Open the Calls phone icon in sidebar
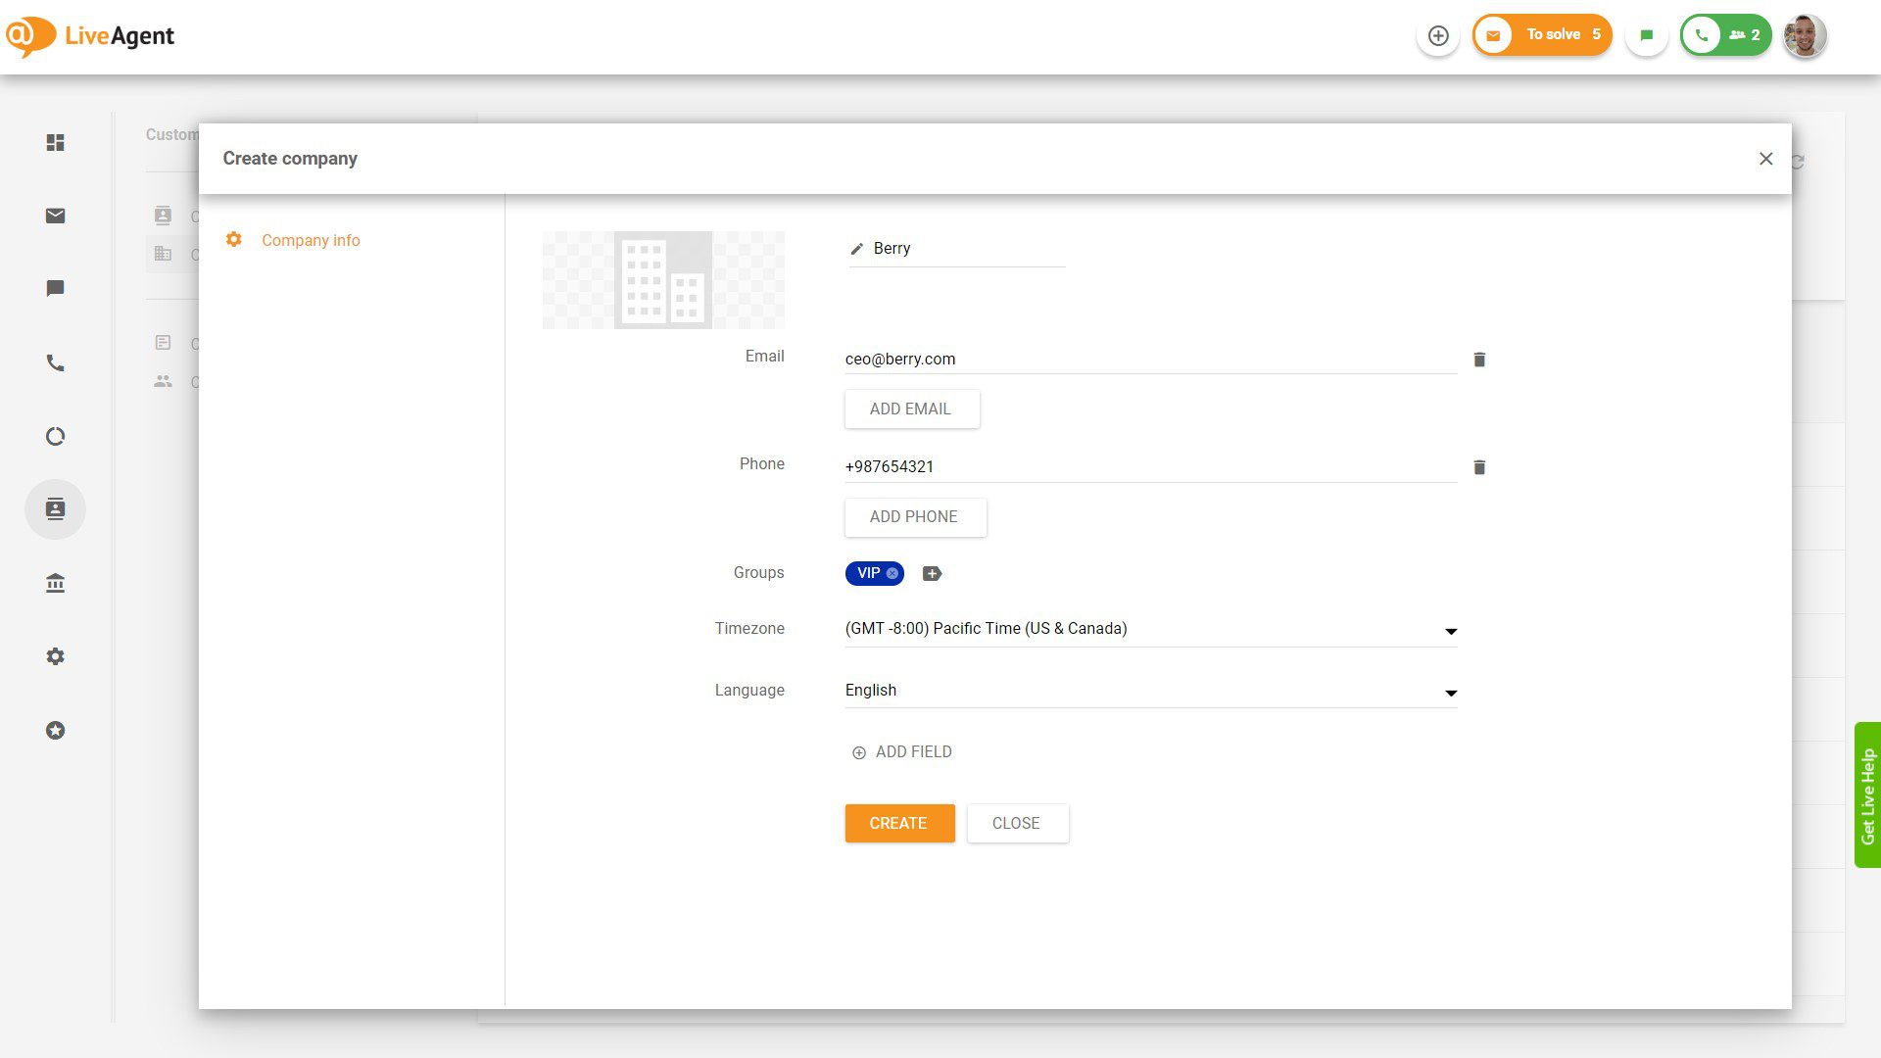The image size is (1881, 1058). [56, 362]
